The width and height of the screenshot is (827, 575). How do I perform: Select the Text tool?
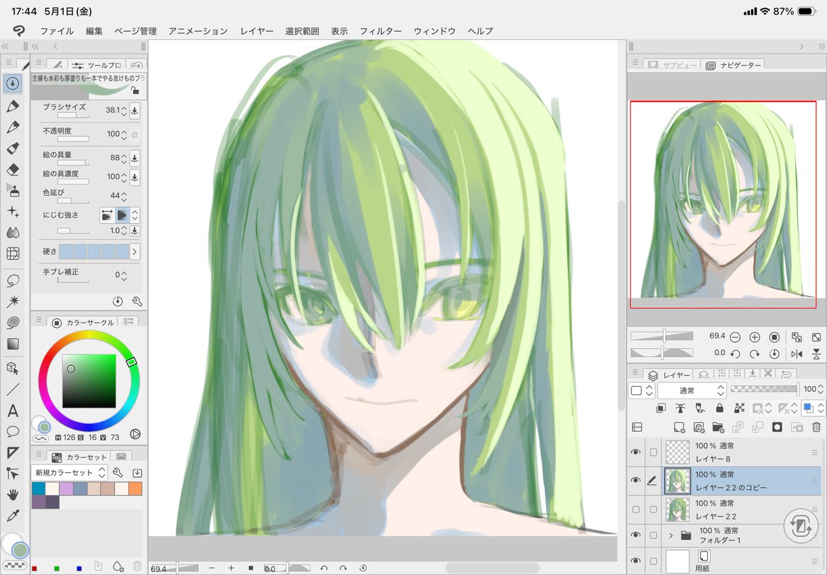point(12,412)
